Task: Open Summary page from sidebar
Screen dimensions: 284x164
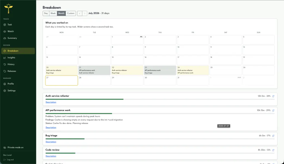Action: [18, 38]
